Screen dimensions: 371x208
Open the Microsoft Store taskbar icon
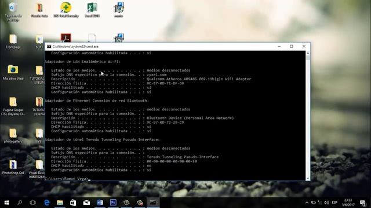click(x=73, y=203)
